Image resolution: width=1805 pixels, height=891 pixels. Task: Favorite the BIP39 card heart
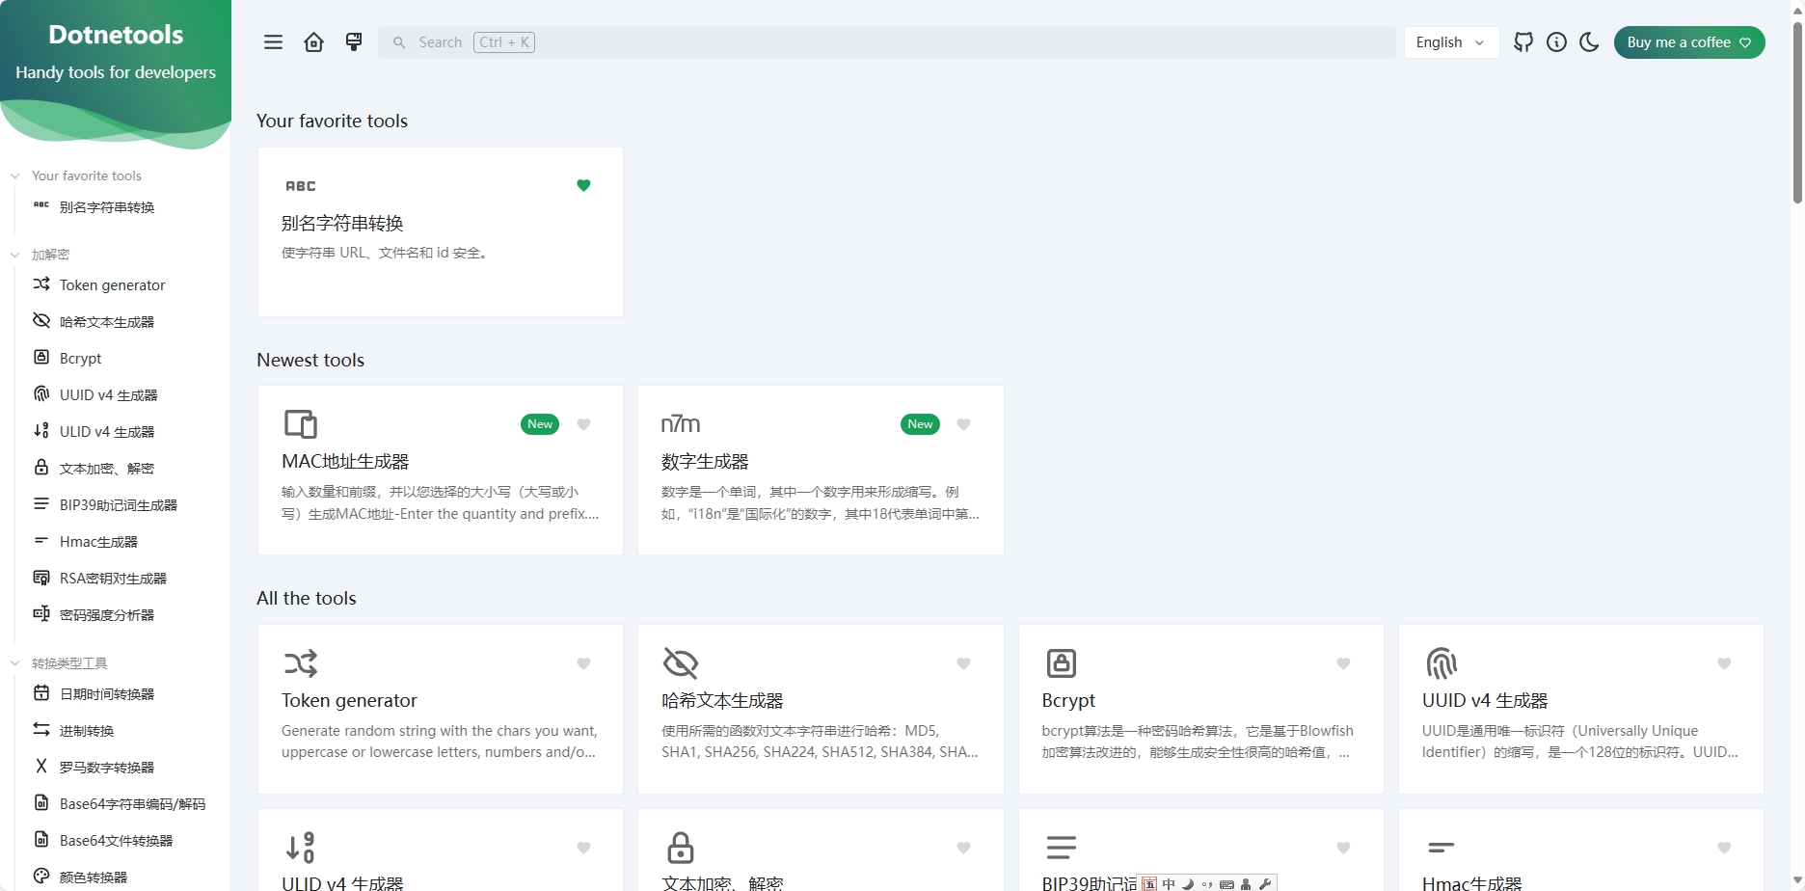coord(1343,848)
